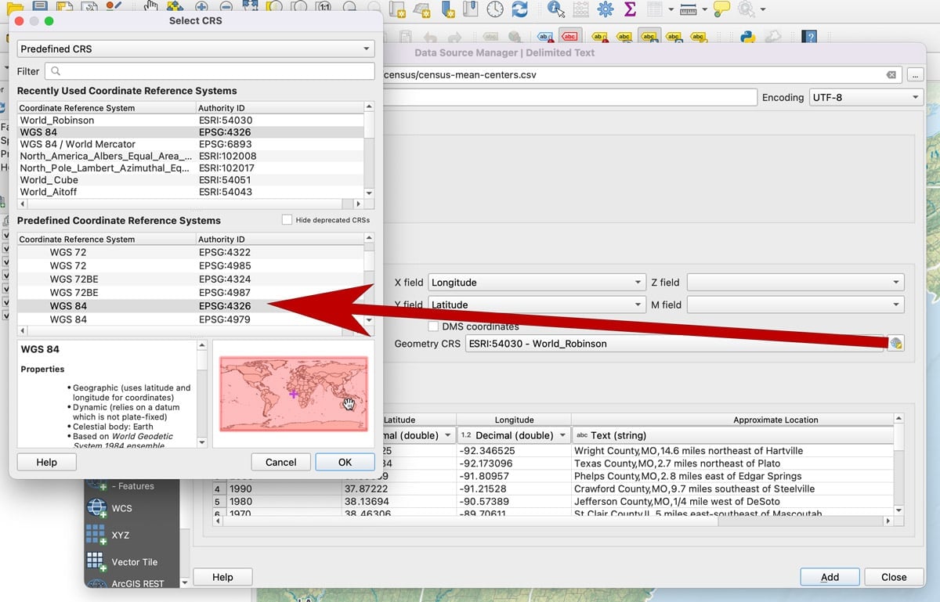Click the Identify Features tool icon
This screenshot has height=602, width=940.
pyautogui.click(x=556, y=9)
